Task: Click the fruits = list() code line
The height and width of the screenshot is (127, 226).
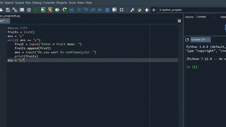Action: pos(21,32)
